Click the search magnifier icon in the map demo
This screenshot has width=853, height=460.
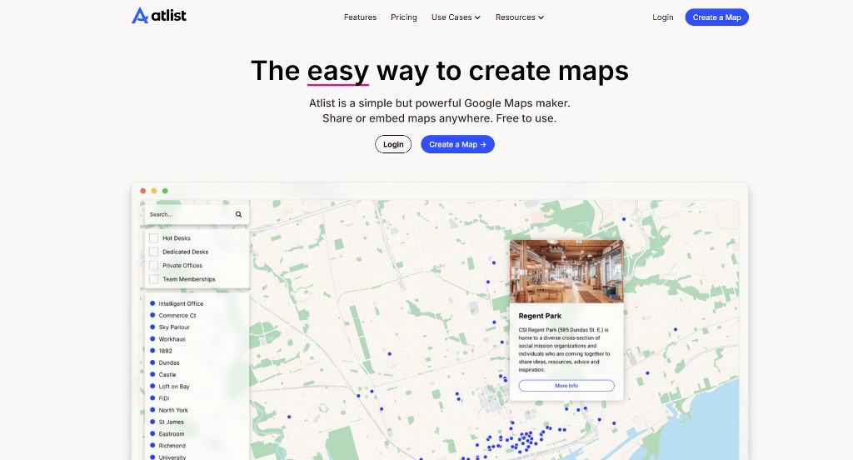pyautogui.click(x=238, y=214)
